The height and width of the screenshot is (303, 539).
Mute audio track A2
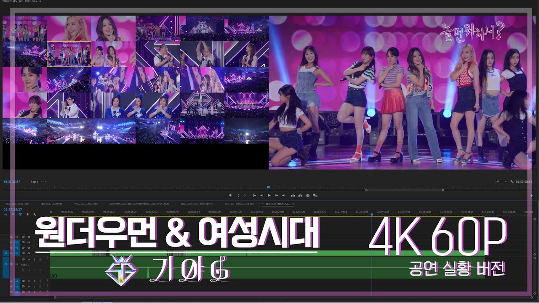(x=29, y=281)
